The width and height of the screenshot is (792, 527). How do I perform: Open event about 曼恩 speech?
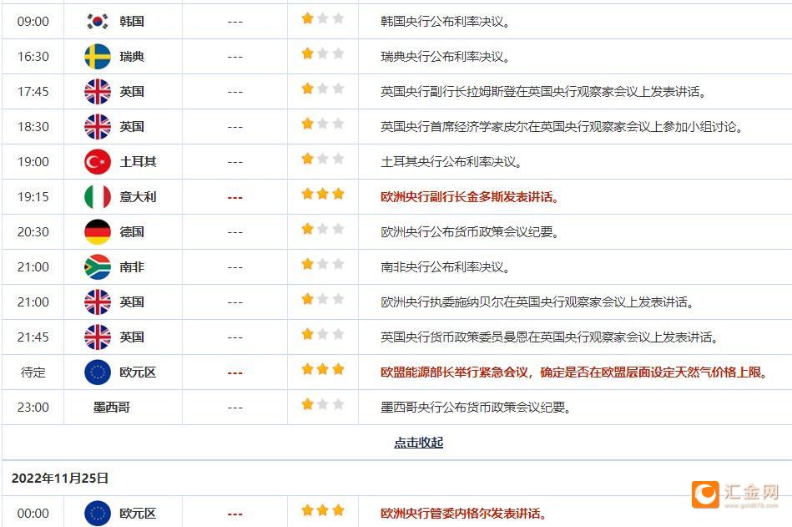pos(549,337)
